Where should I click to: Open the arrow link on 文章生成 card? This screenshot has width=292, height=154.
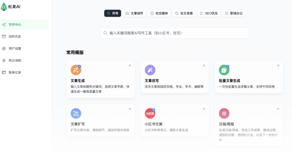(130, 66)
